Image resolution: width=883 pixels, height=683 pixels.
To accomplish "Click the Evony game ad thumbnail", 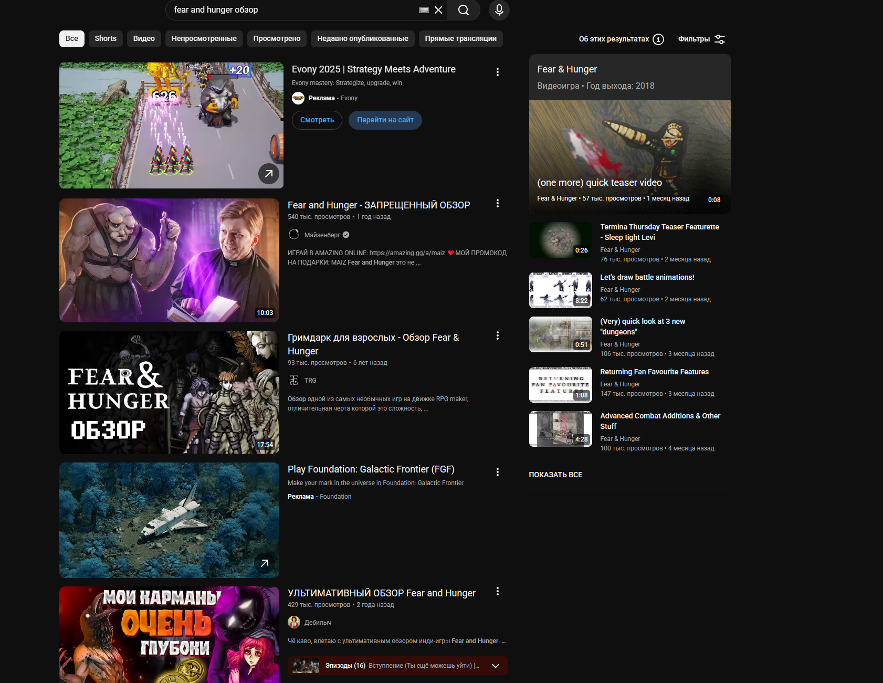I will [x=171, y=125].
